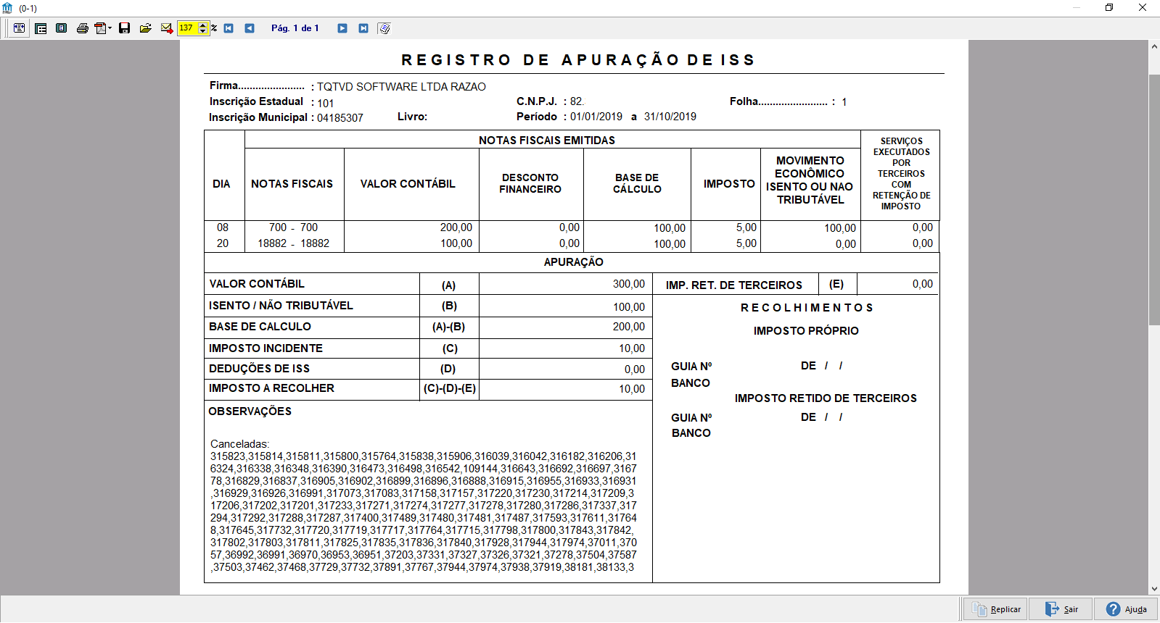Click IMPOSTO A RECOLHER row label
This screenshot has width=1160, height=623.
click(271, 388)
